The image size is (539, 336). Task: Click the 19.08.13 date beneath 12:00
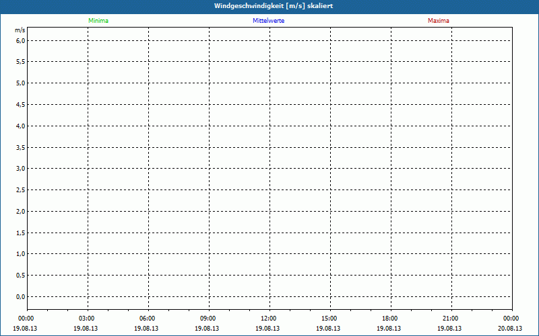coord(267,328)
